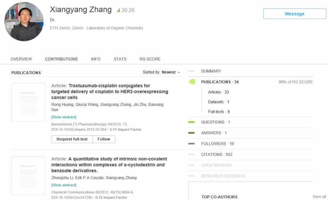328x200 pixels.
Task: View all top co-authors
Action: click(319, 197)
